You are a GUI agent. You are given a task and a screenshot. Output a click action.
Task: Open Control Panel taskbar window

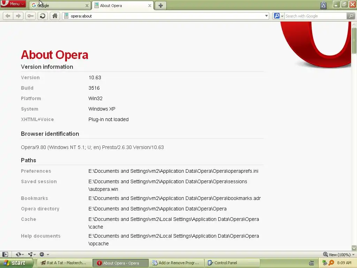coord(232,263)
